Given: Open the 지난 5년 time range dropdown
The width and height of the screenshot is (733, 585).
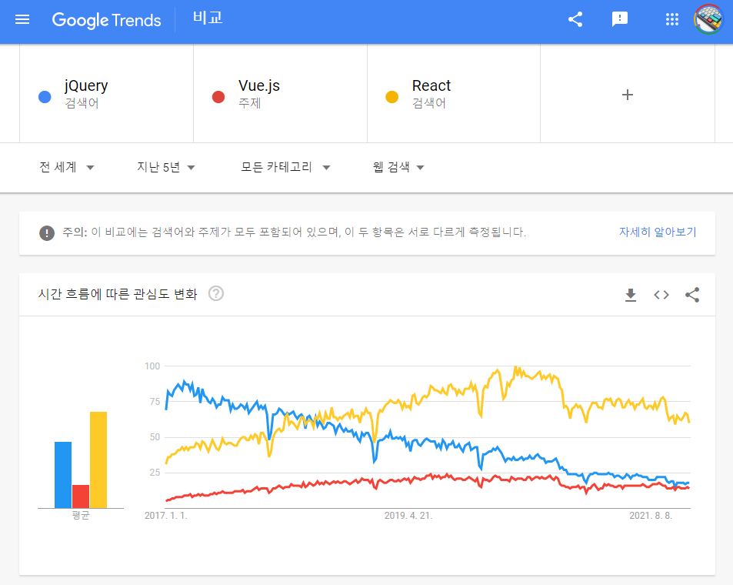Looking at the screenshot, I should pos(166,167).
